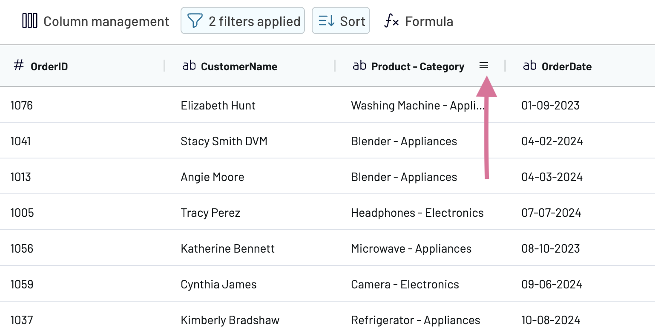
Task: Select the CustomerName column header
Action: point(239,66)
